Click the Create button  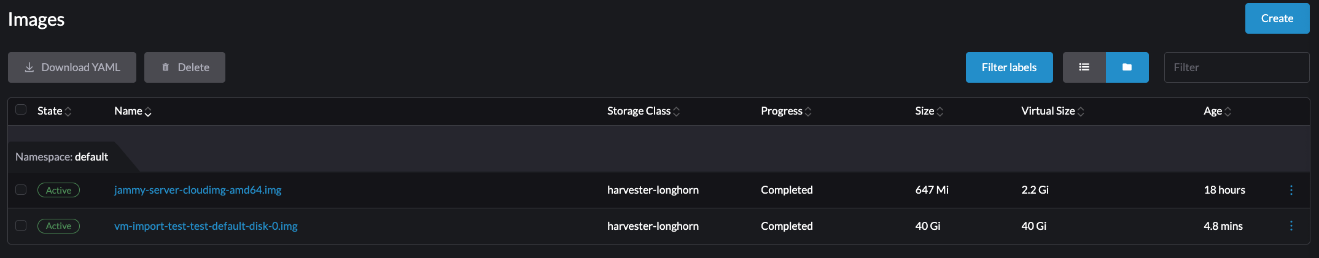[1277, 18]
